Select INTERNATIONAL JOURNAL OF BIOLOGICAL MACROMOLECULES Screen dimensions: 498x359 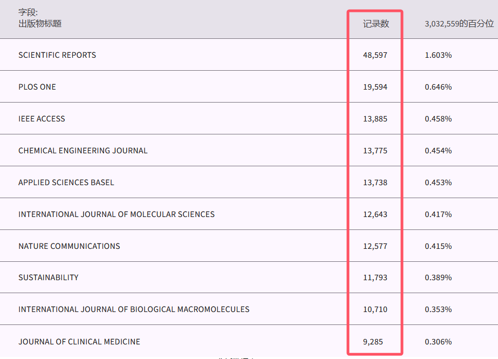tap(134, 309)
